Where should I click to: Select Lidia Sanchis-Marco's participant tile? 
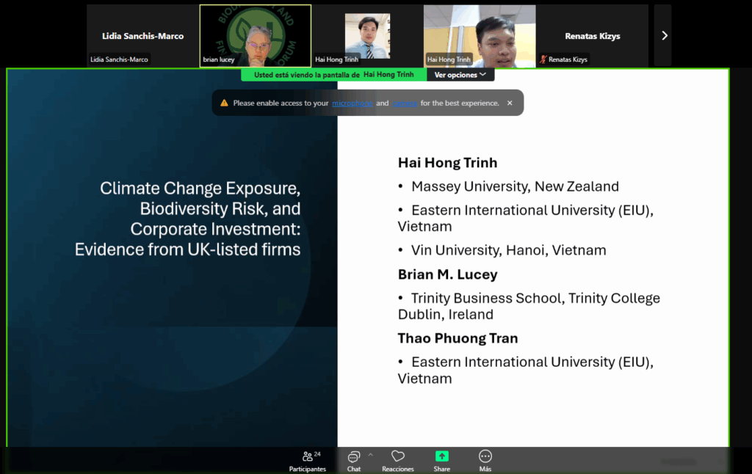pos(142,36)
